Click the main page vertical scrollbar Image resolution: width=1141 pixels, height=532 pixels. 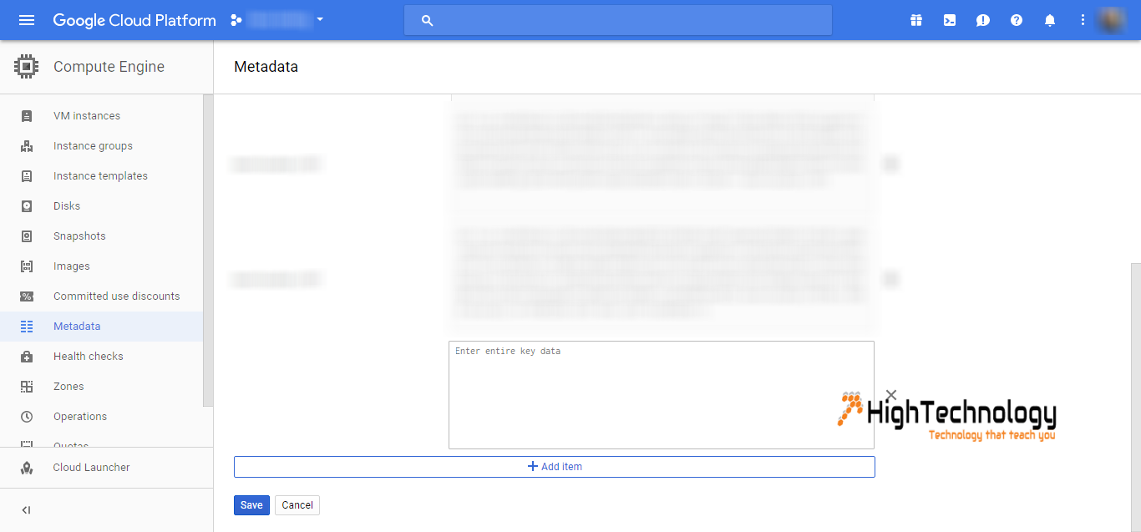coord(1135,397)
